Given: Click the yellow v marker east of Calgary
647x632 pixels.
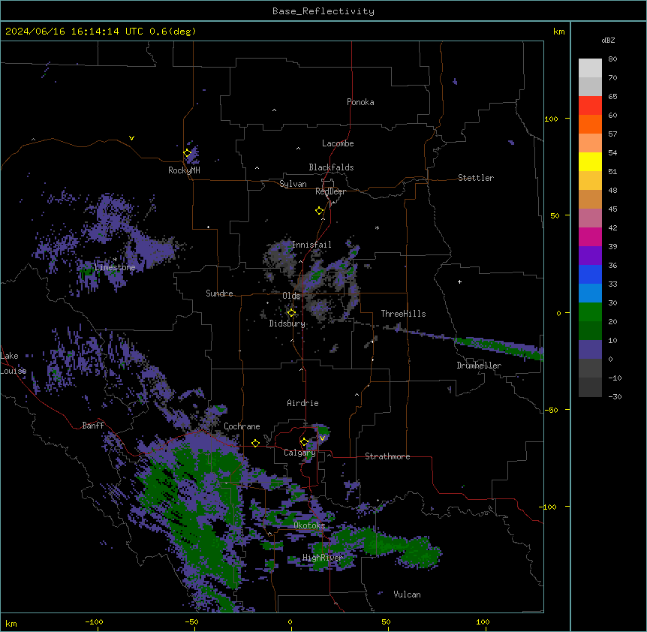Looking at the screenshot, I should (322, 438).
